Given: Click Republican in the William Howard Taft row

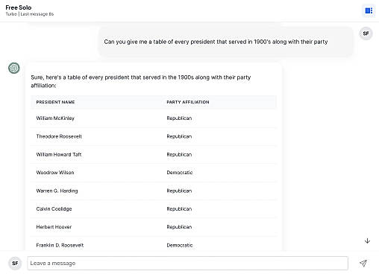Looking at the screenshot, I should click(x=179, y=155).
